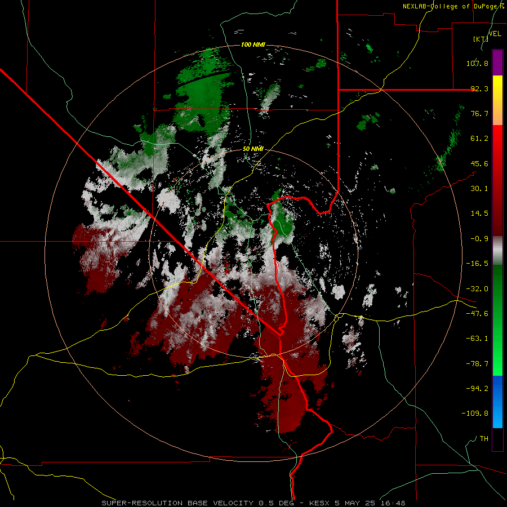Click the 100 NMI range ring label
Viewport: 507px width, 507px height.
pos(253,45)
